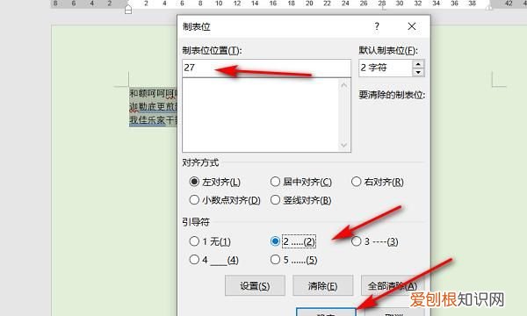
Task: Click the 设置(S) button
Action: pyautogui.click(x=255, y=286)
